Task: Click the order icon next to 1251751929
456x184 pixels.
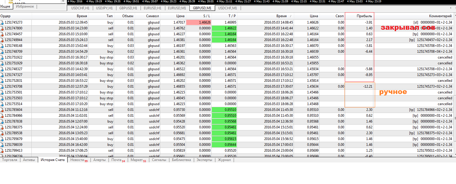Action: pos(2,63)
